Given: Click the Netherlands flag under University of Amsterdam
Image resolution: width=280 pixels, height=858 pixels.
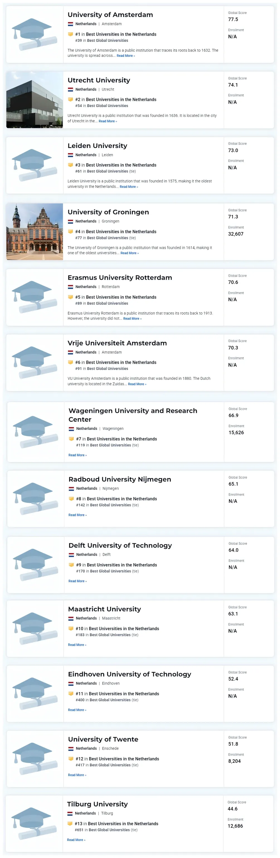Looking at the screenshot, I should click(70, 24).
